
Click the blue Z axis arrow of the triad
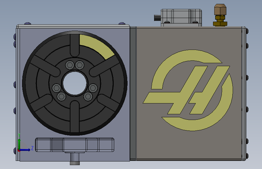tap(25, 150)
